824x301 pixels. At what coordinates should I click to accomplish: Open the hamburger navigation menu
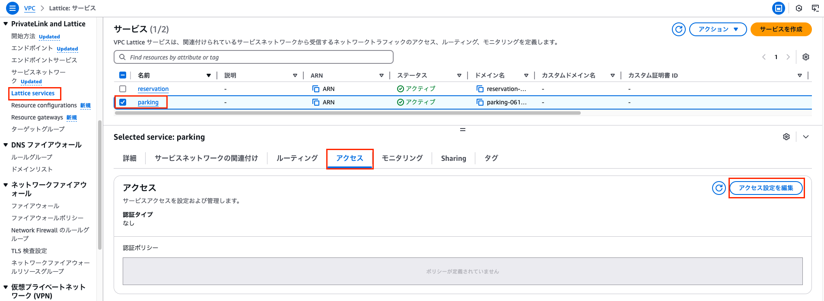click(x=12, y=8)
